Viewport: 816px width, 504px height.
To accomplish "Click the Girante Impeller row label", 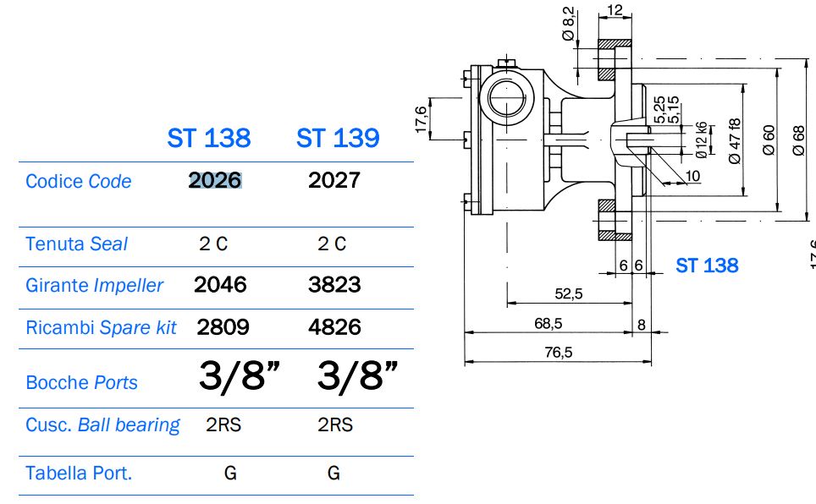I will click(x=94, y=286).
